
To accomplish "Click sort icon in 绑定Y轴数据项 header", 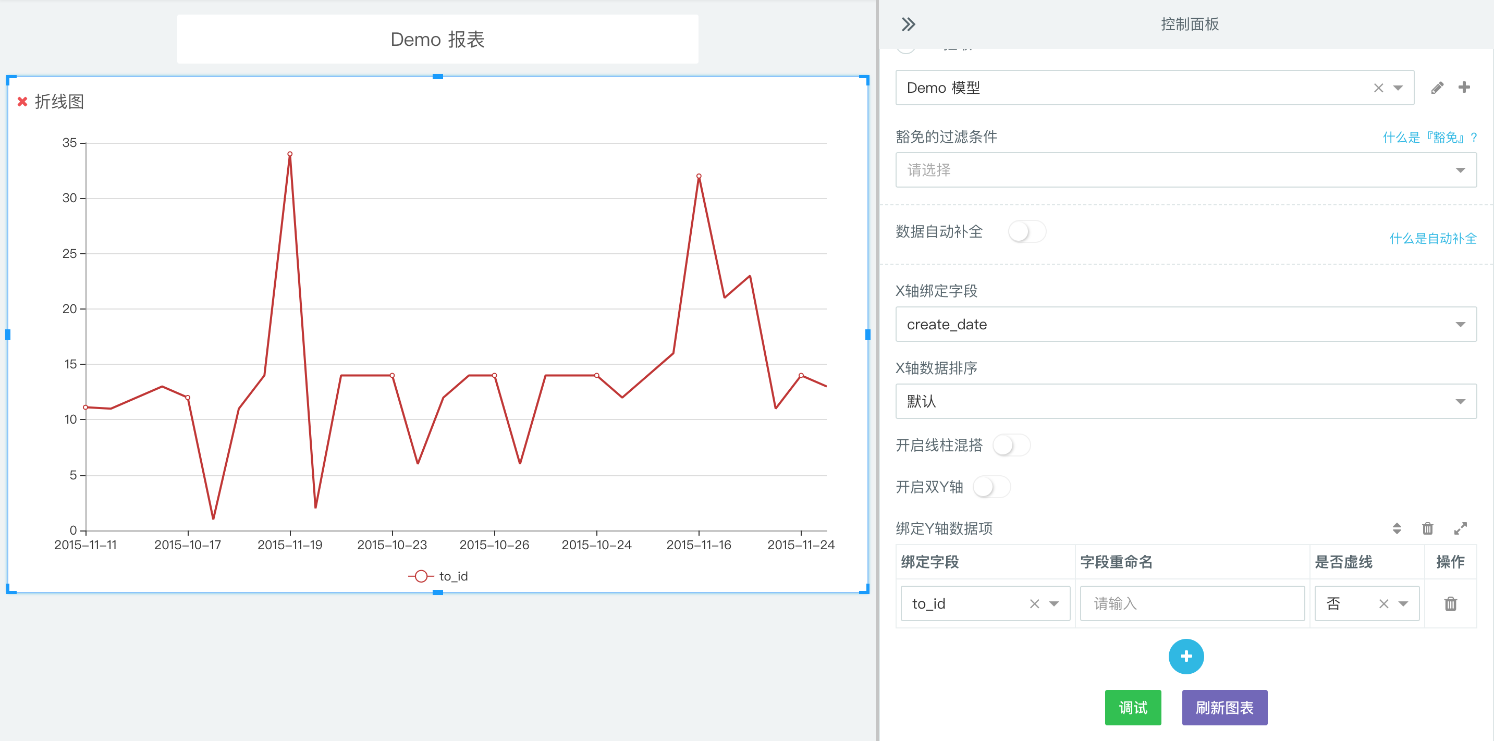I will point(1397,528).
